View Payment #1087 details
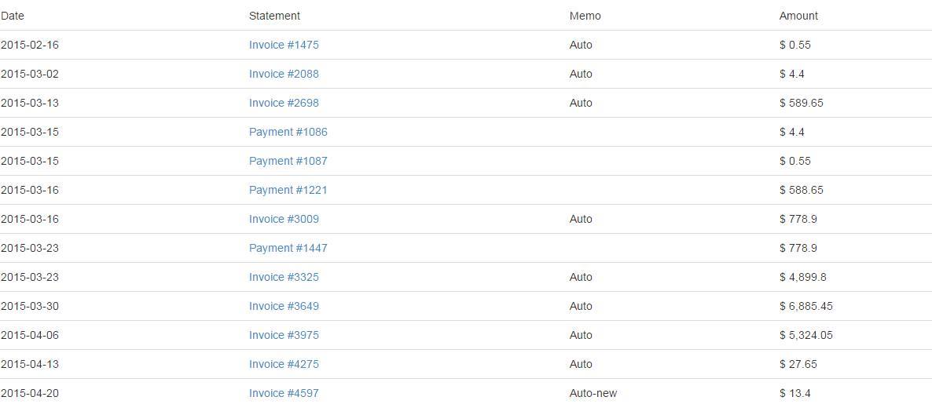This screenshot has width=932, height=415. 288,161
